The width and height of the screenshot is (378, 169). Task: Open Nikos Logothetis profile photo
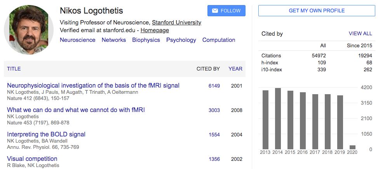point(29,30)
